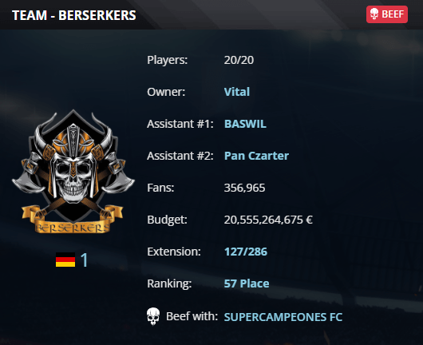Select the league number 1 beside flag
This screenshot has height=345, width=423.
point(84,260)
